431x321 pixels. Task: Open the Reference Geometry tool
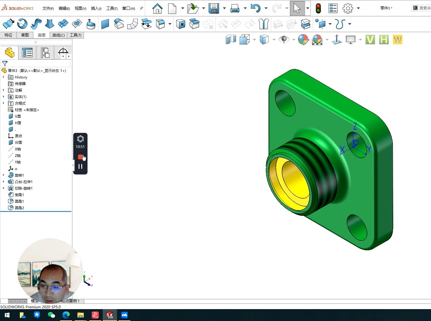click(x=321, y=24)
